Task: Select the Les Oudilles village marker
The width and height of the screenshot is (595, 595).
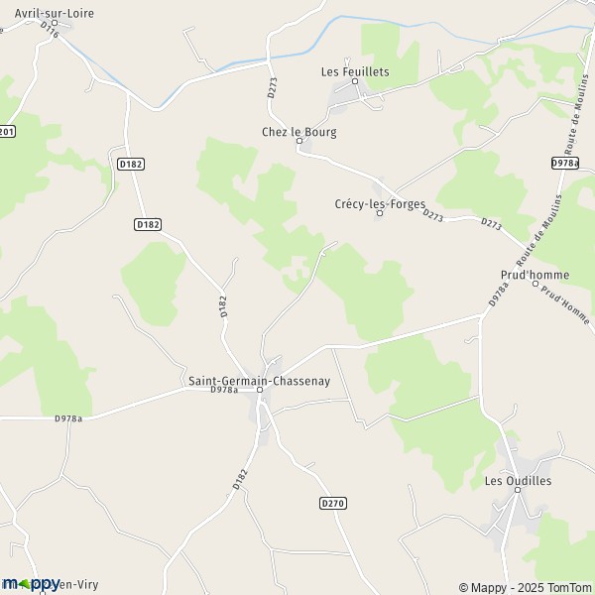Action: tap(518, 490)
